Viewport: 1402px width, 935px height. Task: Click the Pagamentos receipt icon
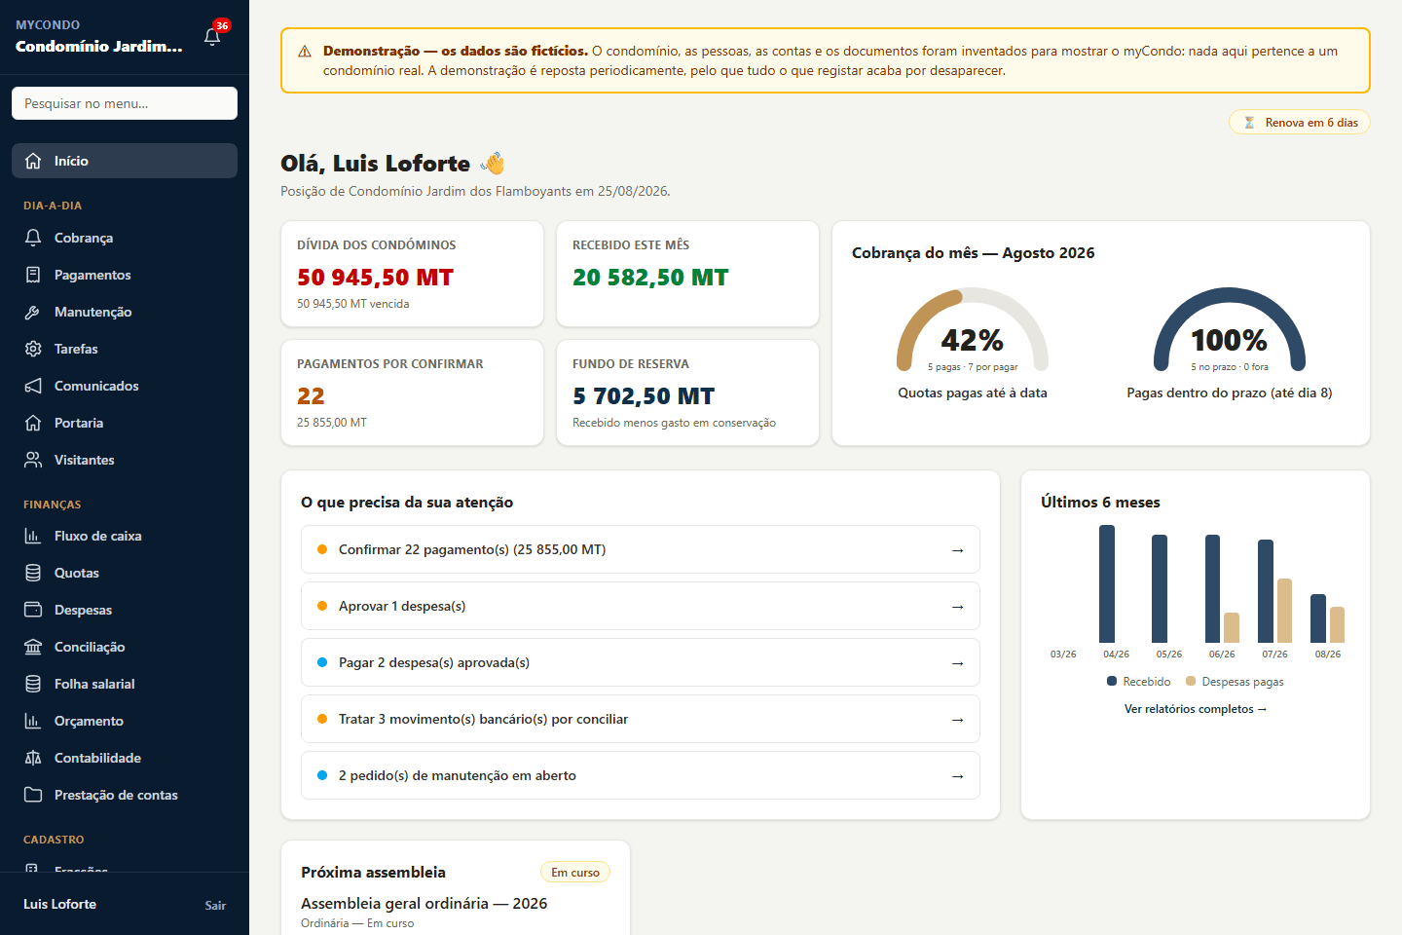tap(33, 275)
